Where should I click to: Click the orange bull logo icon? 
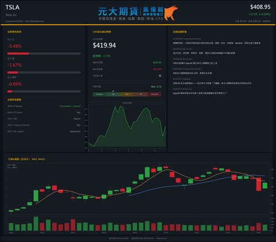tap(171, 13)
